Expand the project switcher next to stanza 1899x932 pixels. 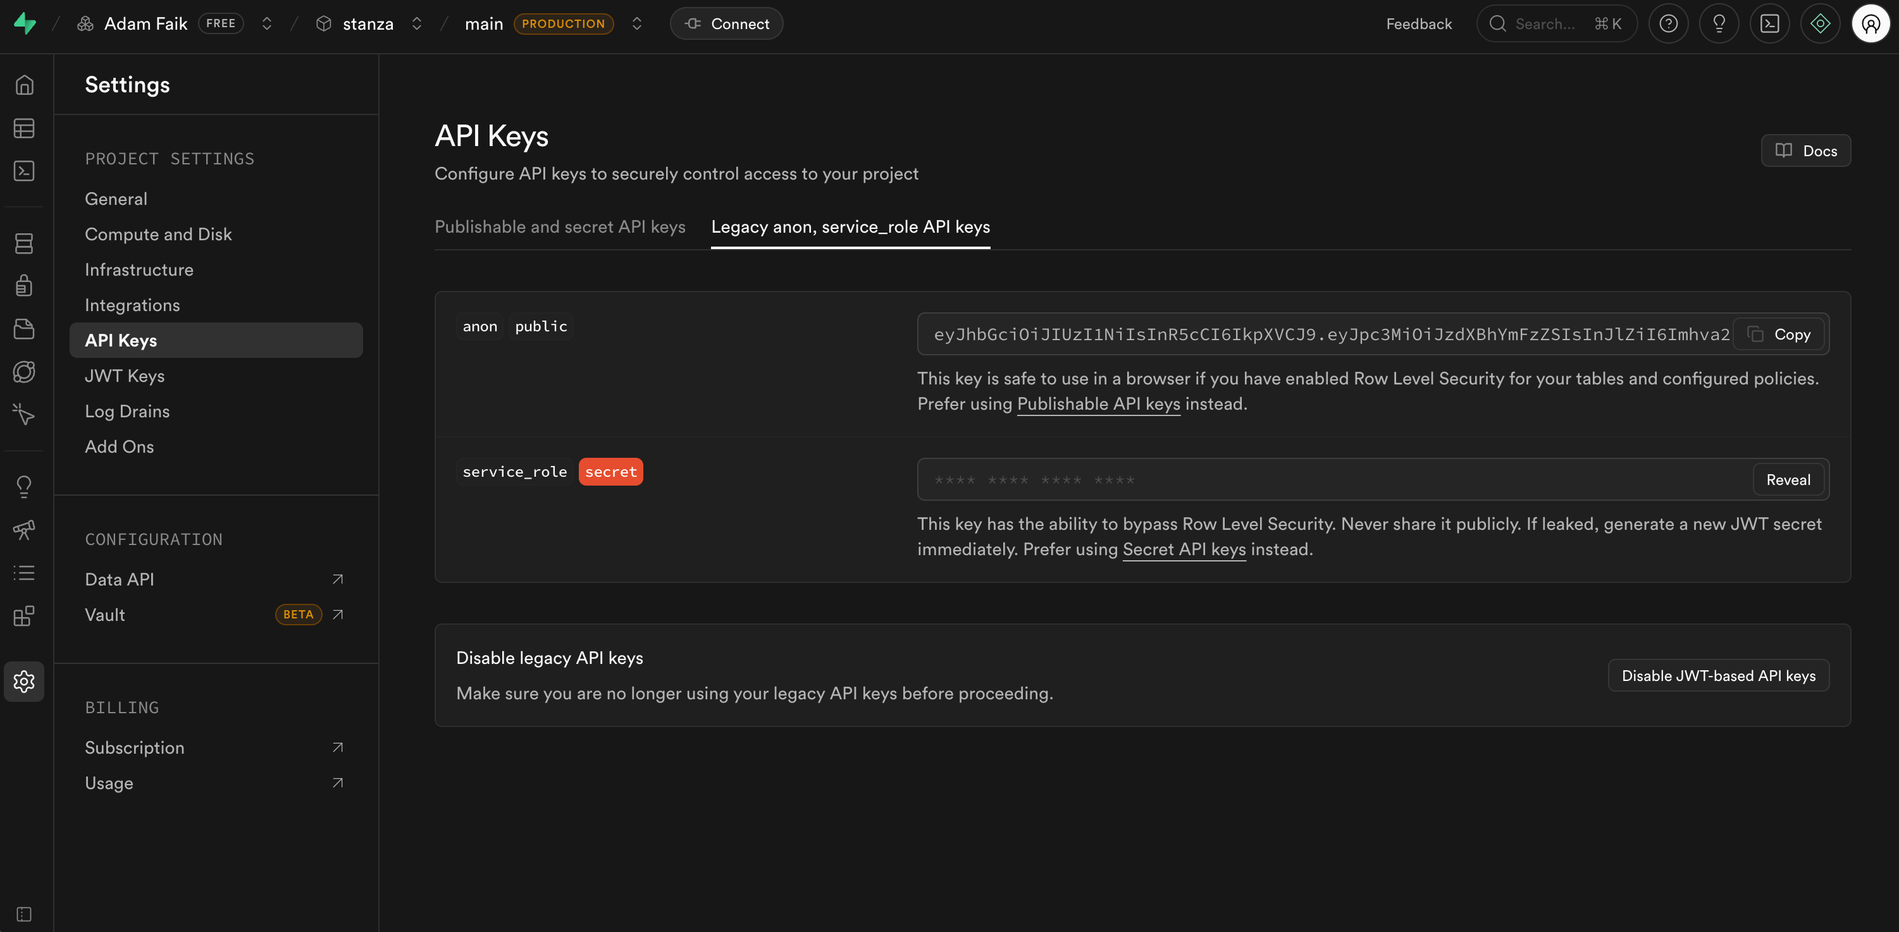(x=416, y=23)
